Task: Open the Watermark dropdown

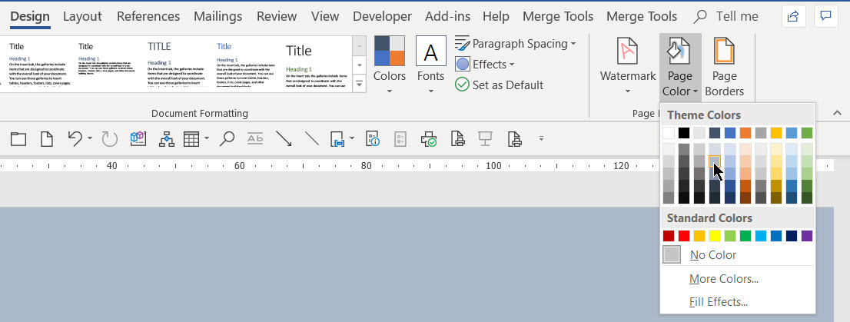Action: 628,67
